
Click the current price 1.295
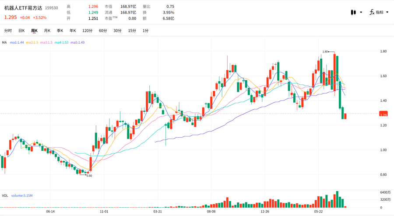11,17
